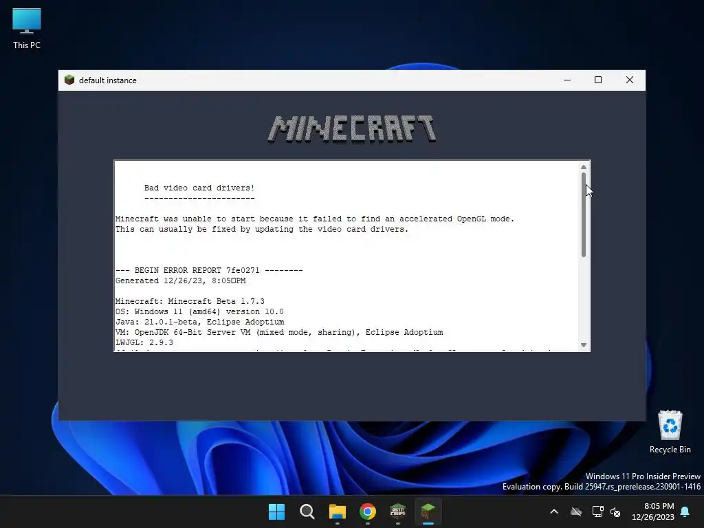The image size is (704, 528).
Task: Click the default instance window grass block icon
Action: 69,80
